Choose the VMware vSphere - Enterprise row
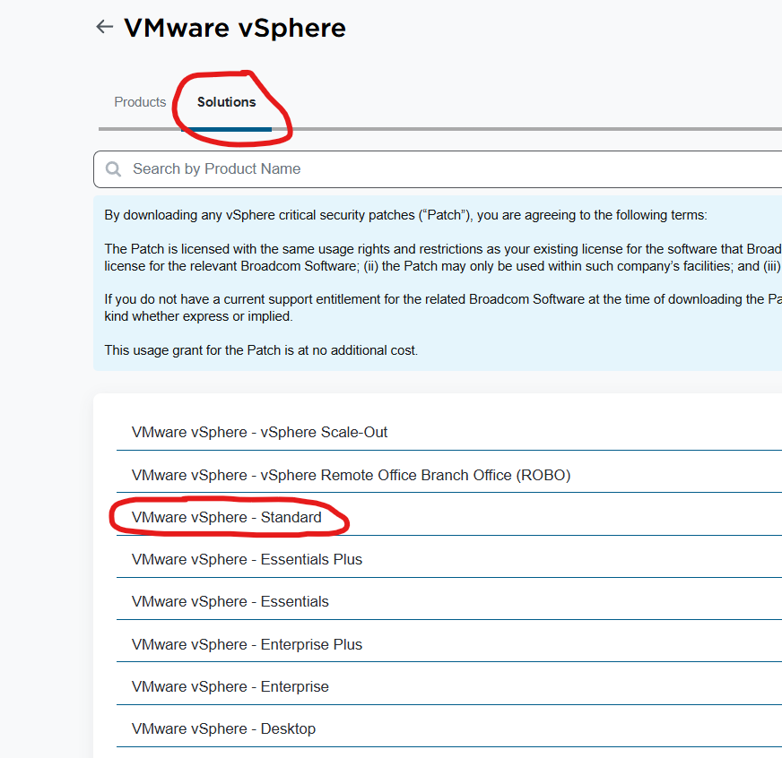This screenshot has width=782, height=758. click(x=230, y=686)
